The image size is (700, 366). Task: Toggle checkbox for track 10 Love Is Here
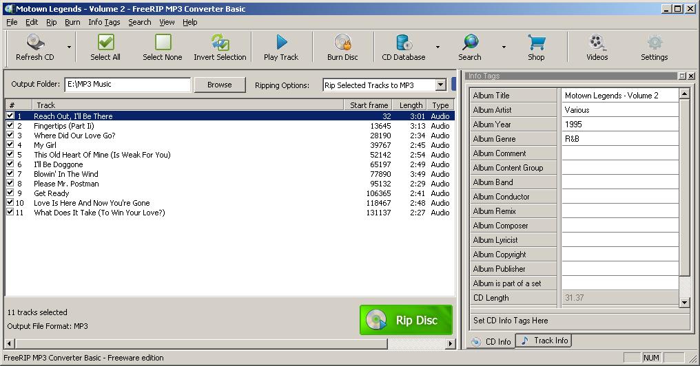(x=10, y=202)
